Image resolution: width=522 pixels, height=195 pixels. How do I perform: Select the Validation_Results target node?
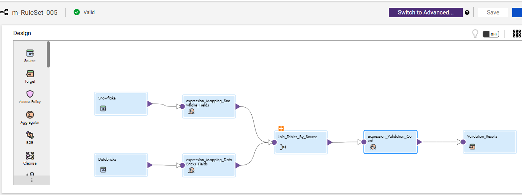point(489,142)
